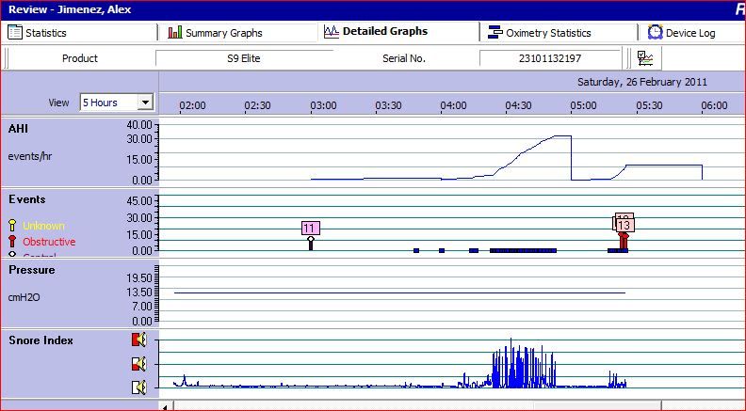This screenshot has height=411, width=746.
Task: Click the 5 Hours view field
Action: click(x=109, y=103)
